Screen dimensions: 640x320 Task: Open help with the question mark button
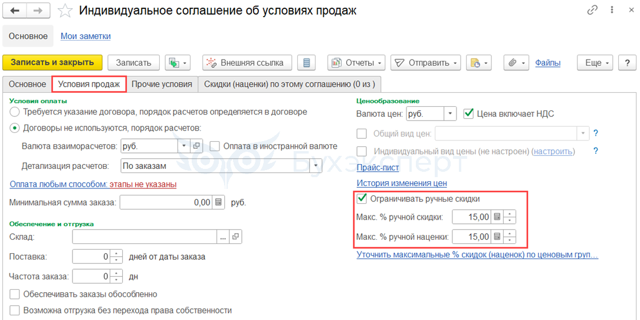[627, 63]
